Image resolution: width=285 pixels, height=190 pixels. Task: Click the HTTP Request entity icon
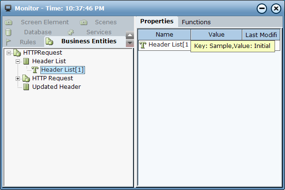coord(26,78)
